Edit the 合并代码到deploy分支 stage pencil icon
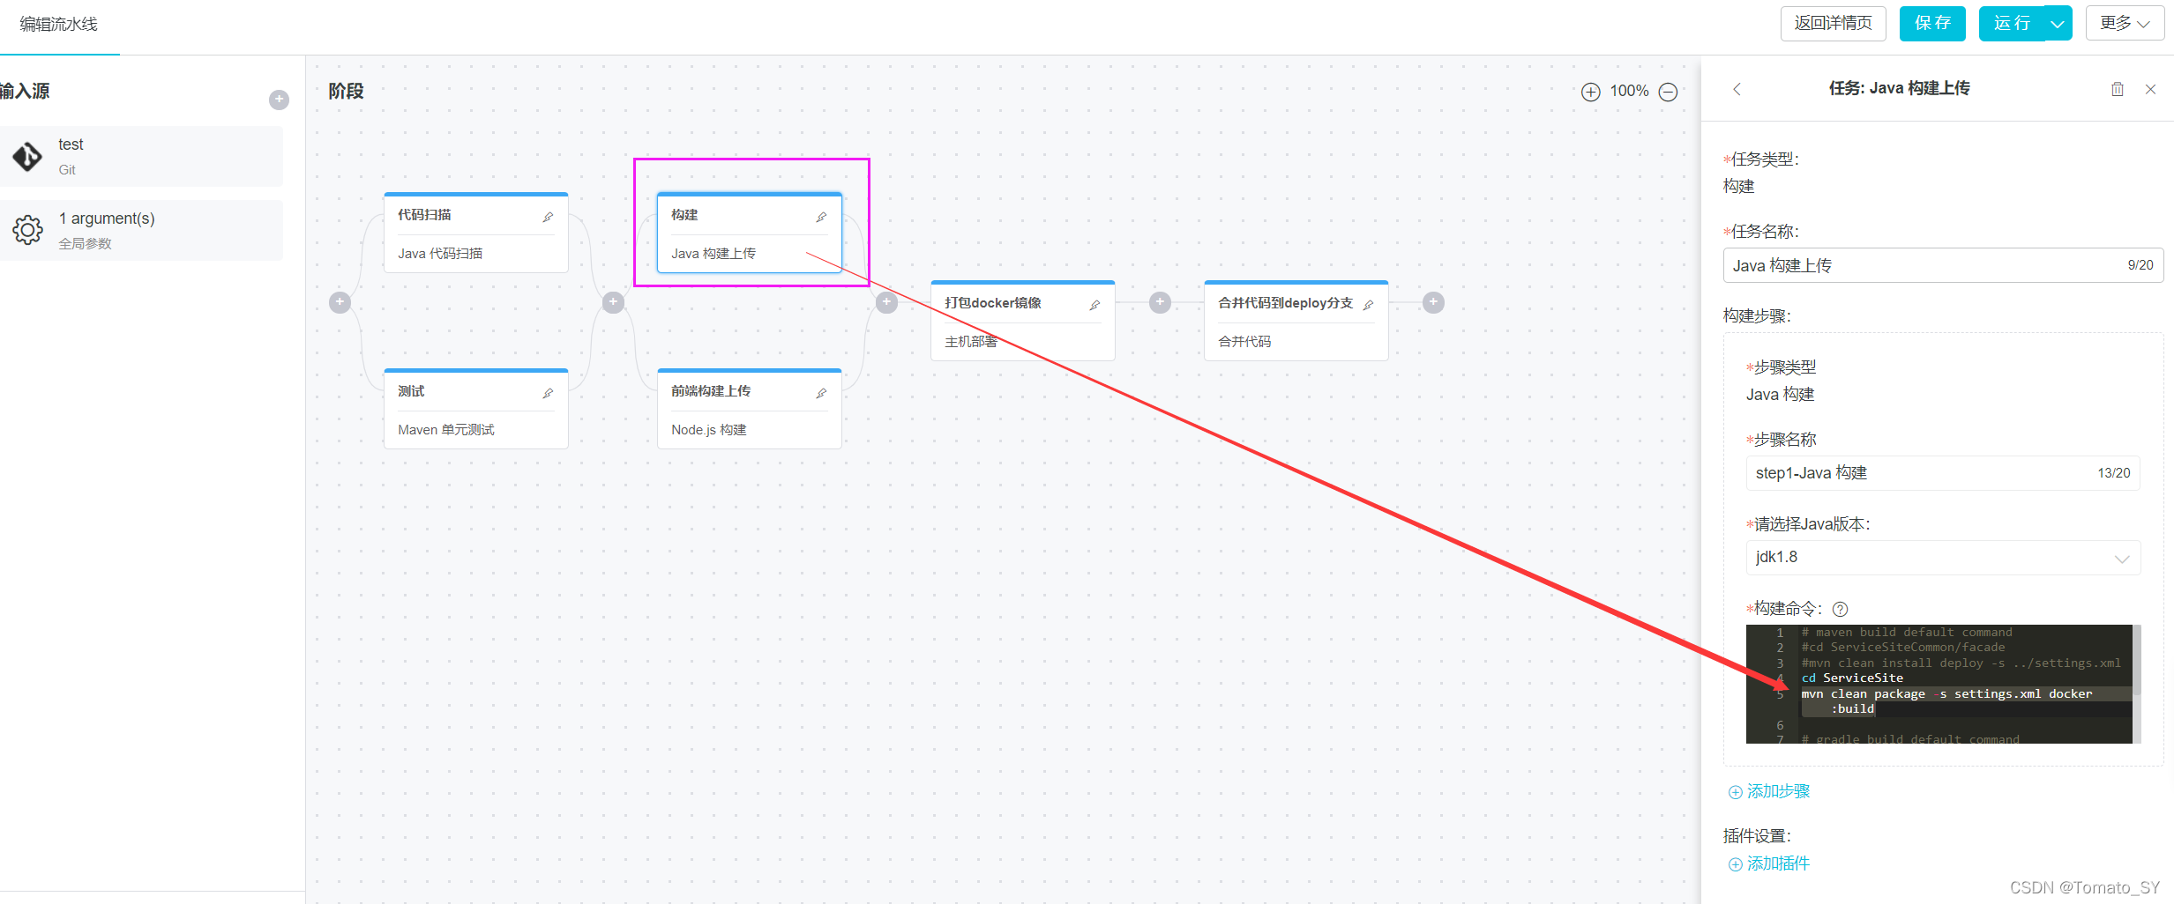Screen dimensions: 2174x904 point(1368,305)
